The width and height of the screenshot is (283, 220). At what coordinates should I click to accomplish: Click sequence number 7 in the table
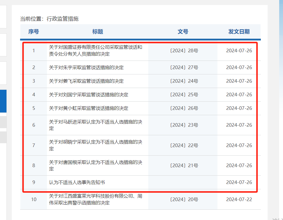(34, 145)
